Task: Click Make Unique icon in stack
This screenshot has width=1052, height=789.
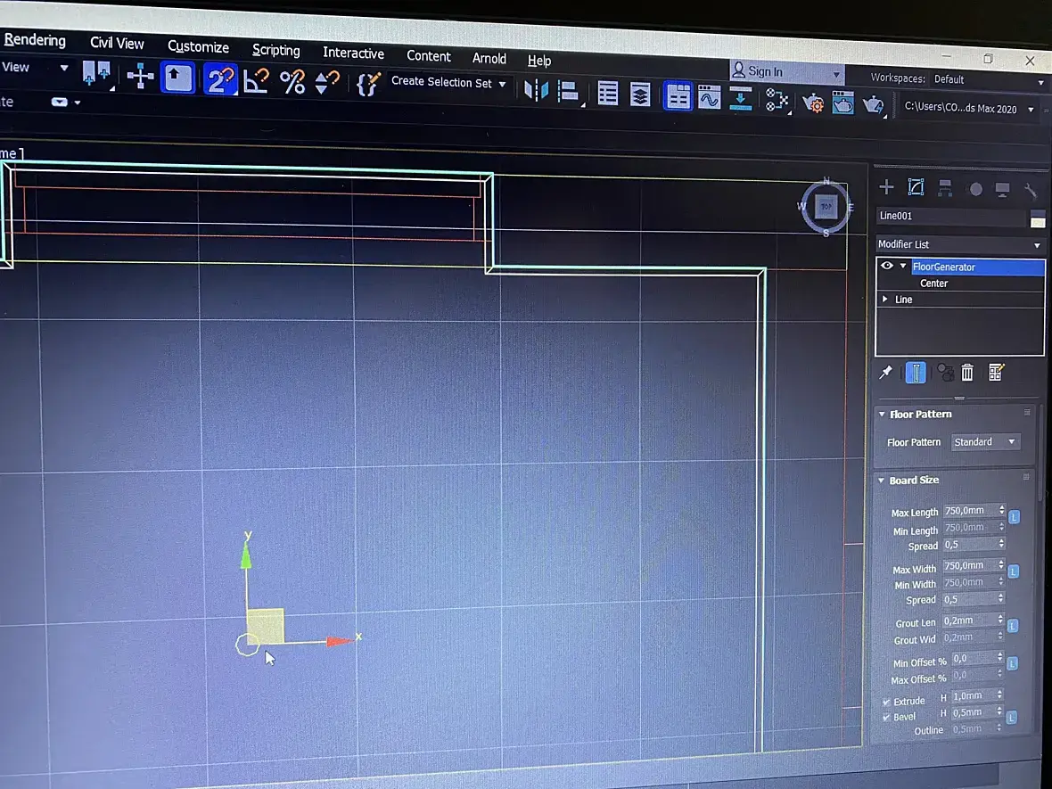Action: [x=945, y=373]
